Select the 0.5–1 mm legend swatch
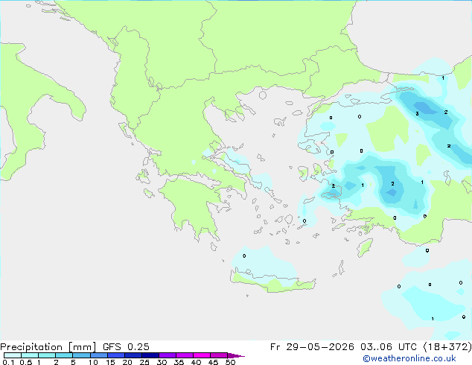 30,355
